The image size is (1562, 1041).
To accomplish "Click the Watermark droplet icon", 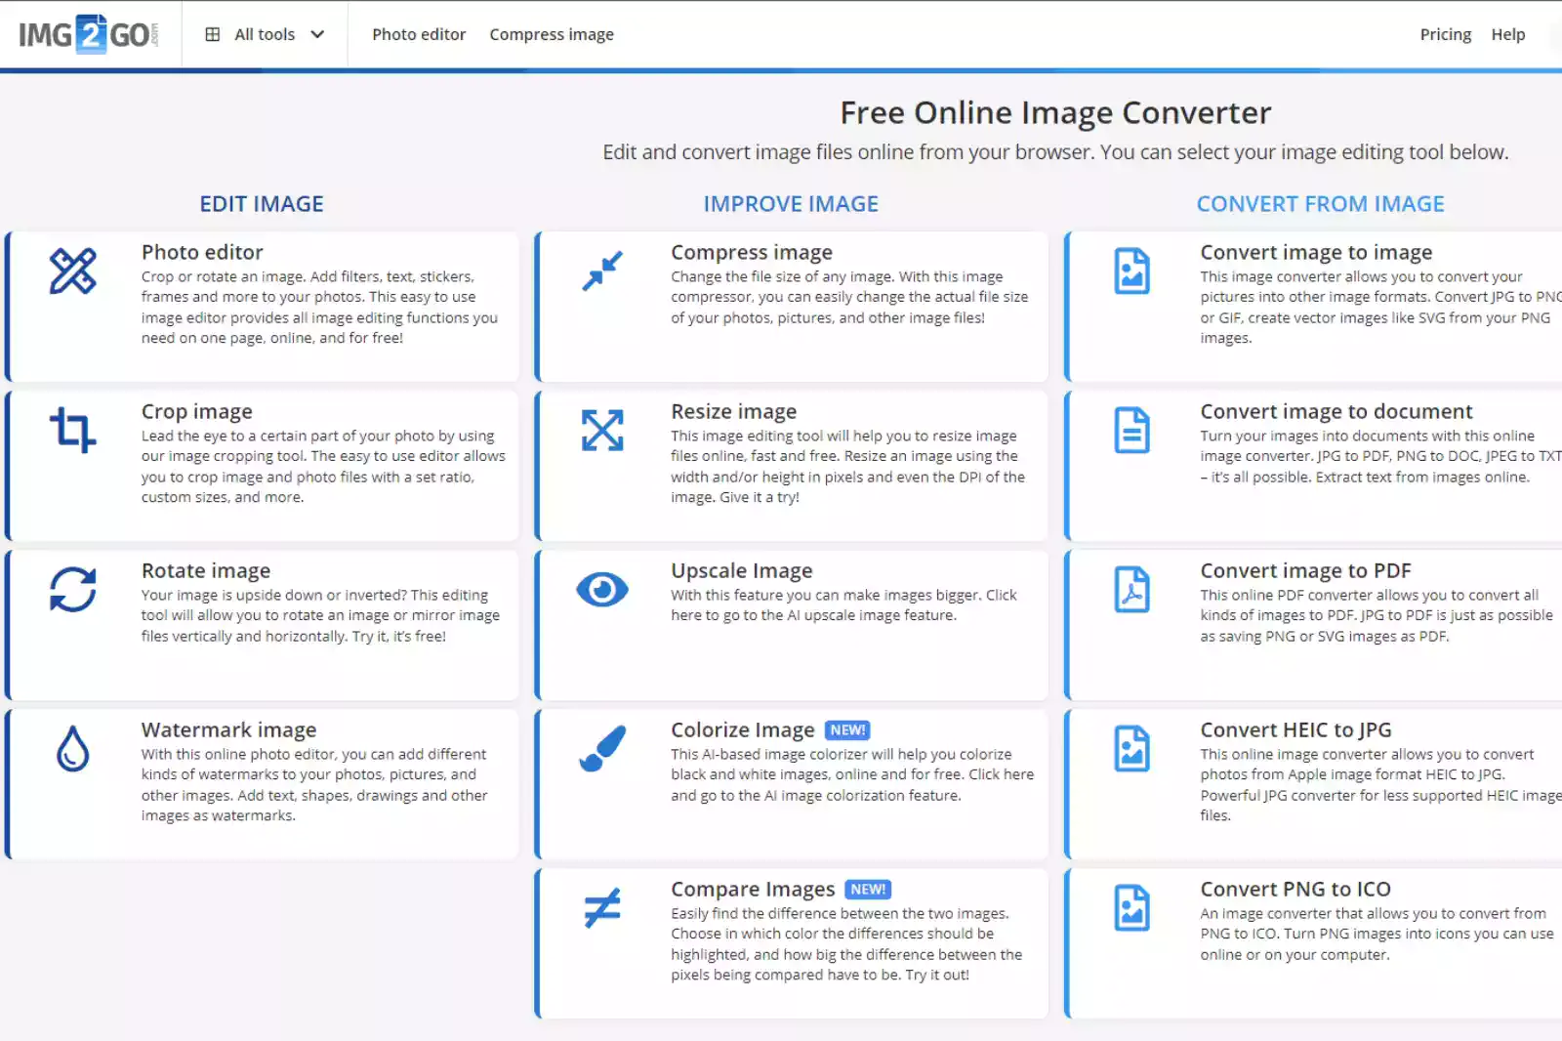I will pyautogui.click(x=71, y=748).
